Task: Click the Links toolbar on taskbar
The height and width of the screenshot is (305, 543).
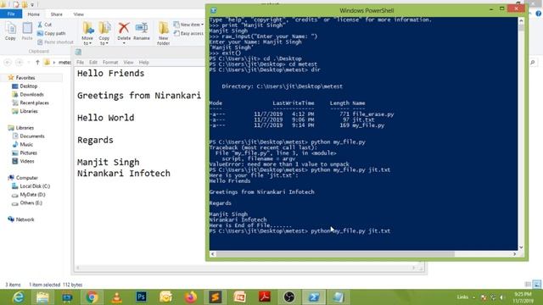Action: (x=462, y=297)
